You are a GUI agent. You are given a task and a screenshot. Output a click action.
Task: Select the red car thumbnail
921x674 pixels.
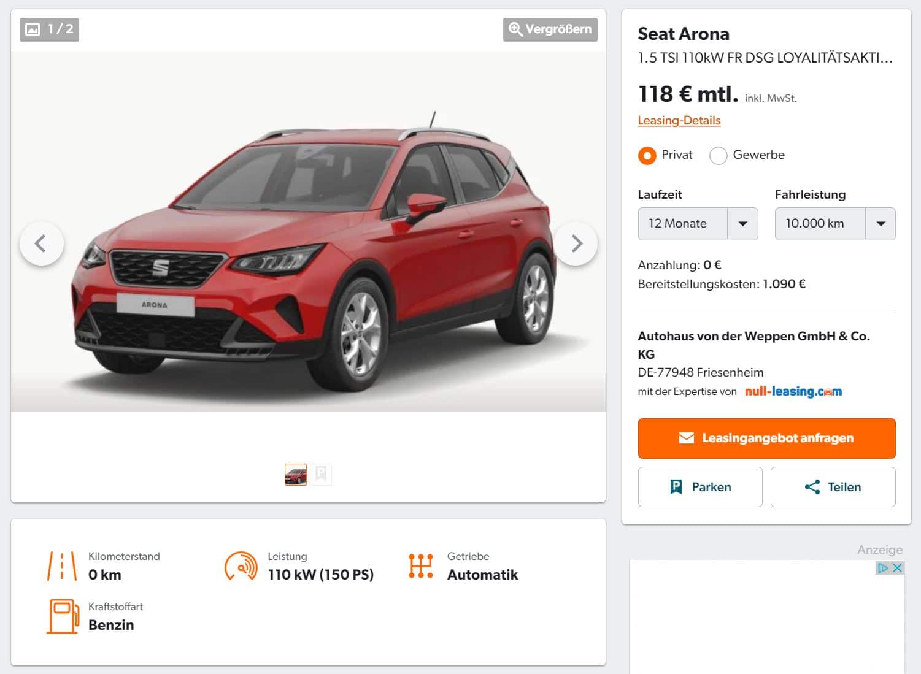pyautogui.click(x=296, y=474)
